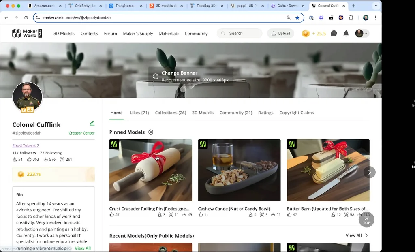Click the change banner refresh icon
This screenshot has height=252, width=415.
[156, 76]
